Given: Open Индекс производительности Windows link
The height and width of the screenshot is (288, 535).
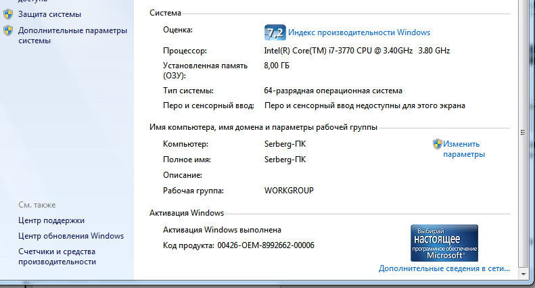Looking at the screenshot, I should (x=359, y=32).
